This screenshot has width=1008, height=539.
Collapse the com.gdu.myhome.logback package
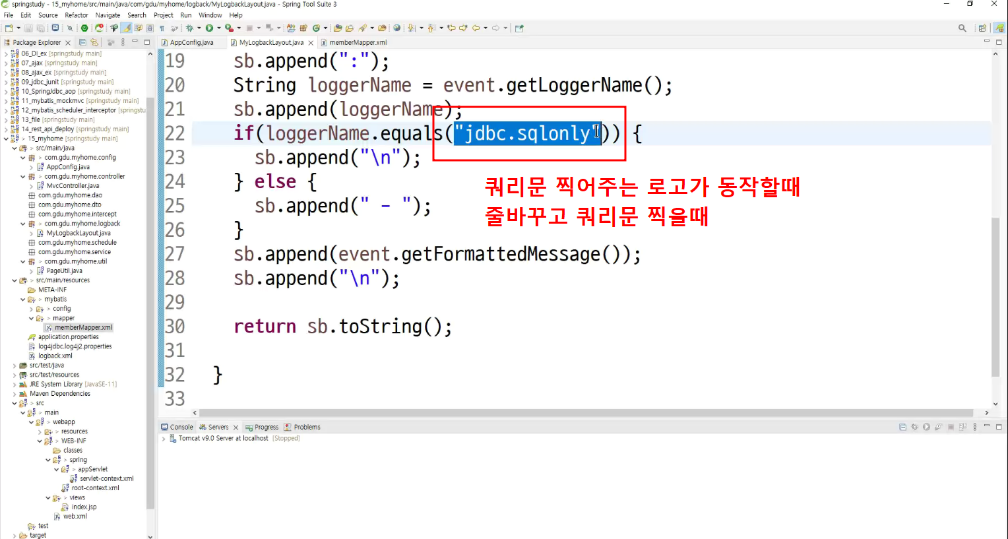tap(22, 224)
